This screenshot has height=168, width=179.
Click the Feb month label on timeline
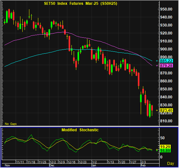[x=143, y=165]
